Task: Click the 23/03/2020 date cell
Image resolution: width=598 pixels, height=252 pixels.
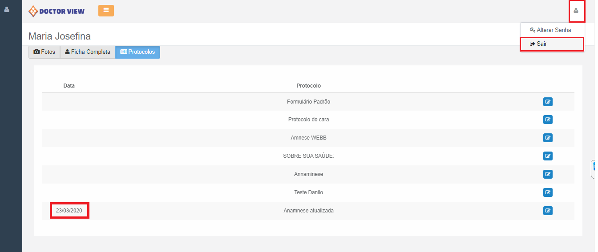Action: [x=69, y=211]
